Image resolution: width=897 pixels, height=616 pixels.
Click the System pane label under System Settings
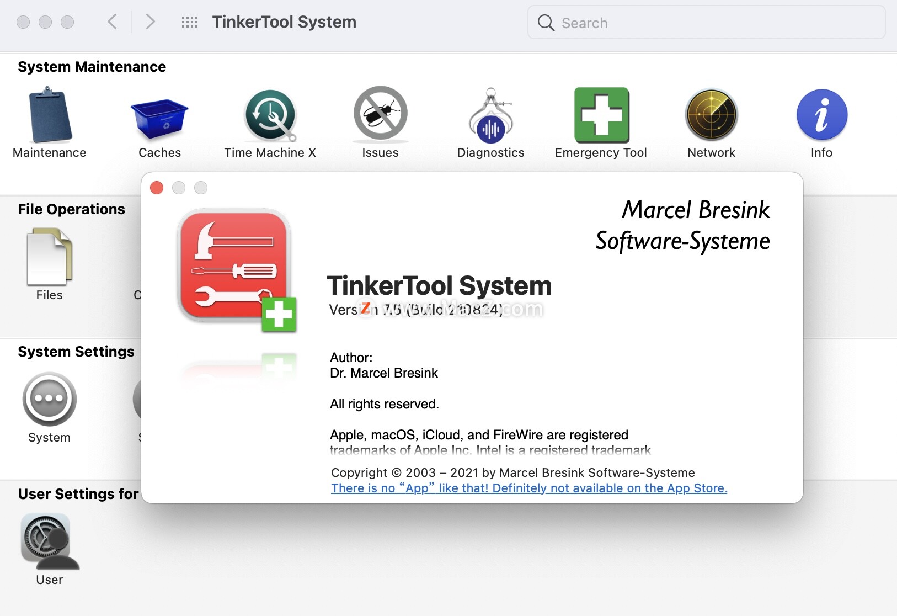(50, 437)
